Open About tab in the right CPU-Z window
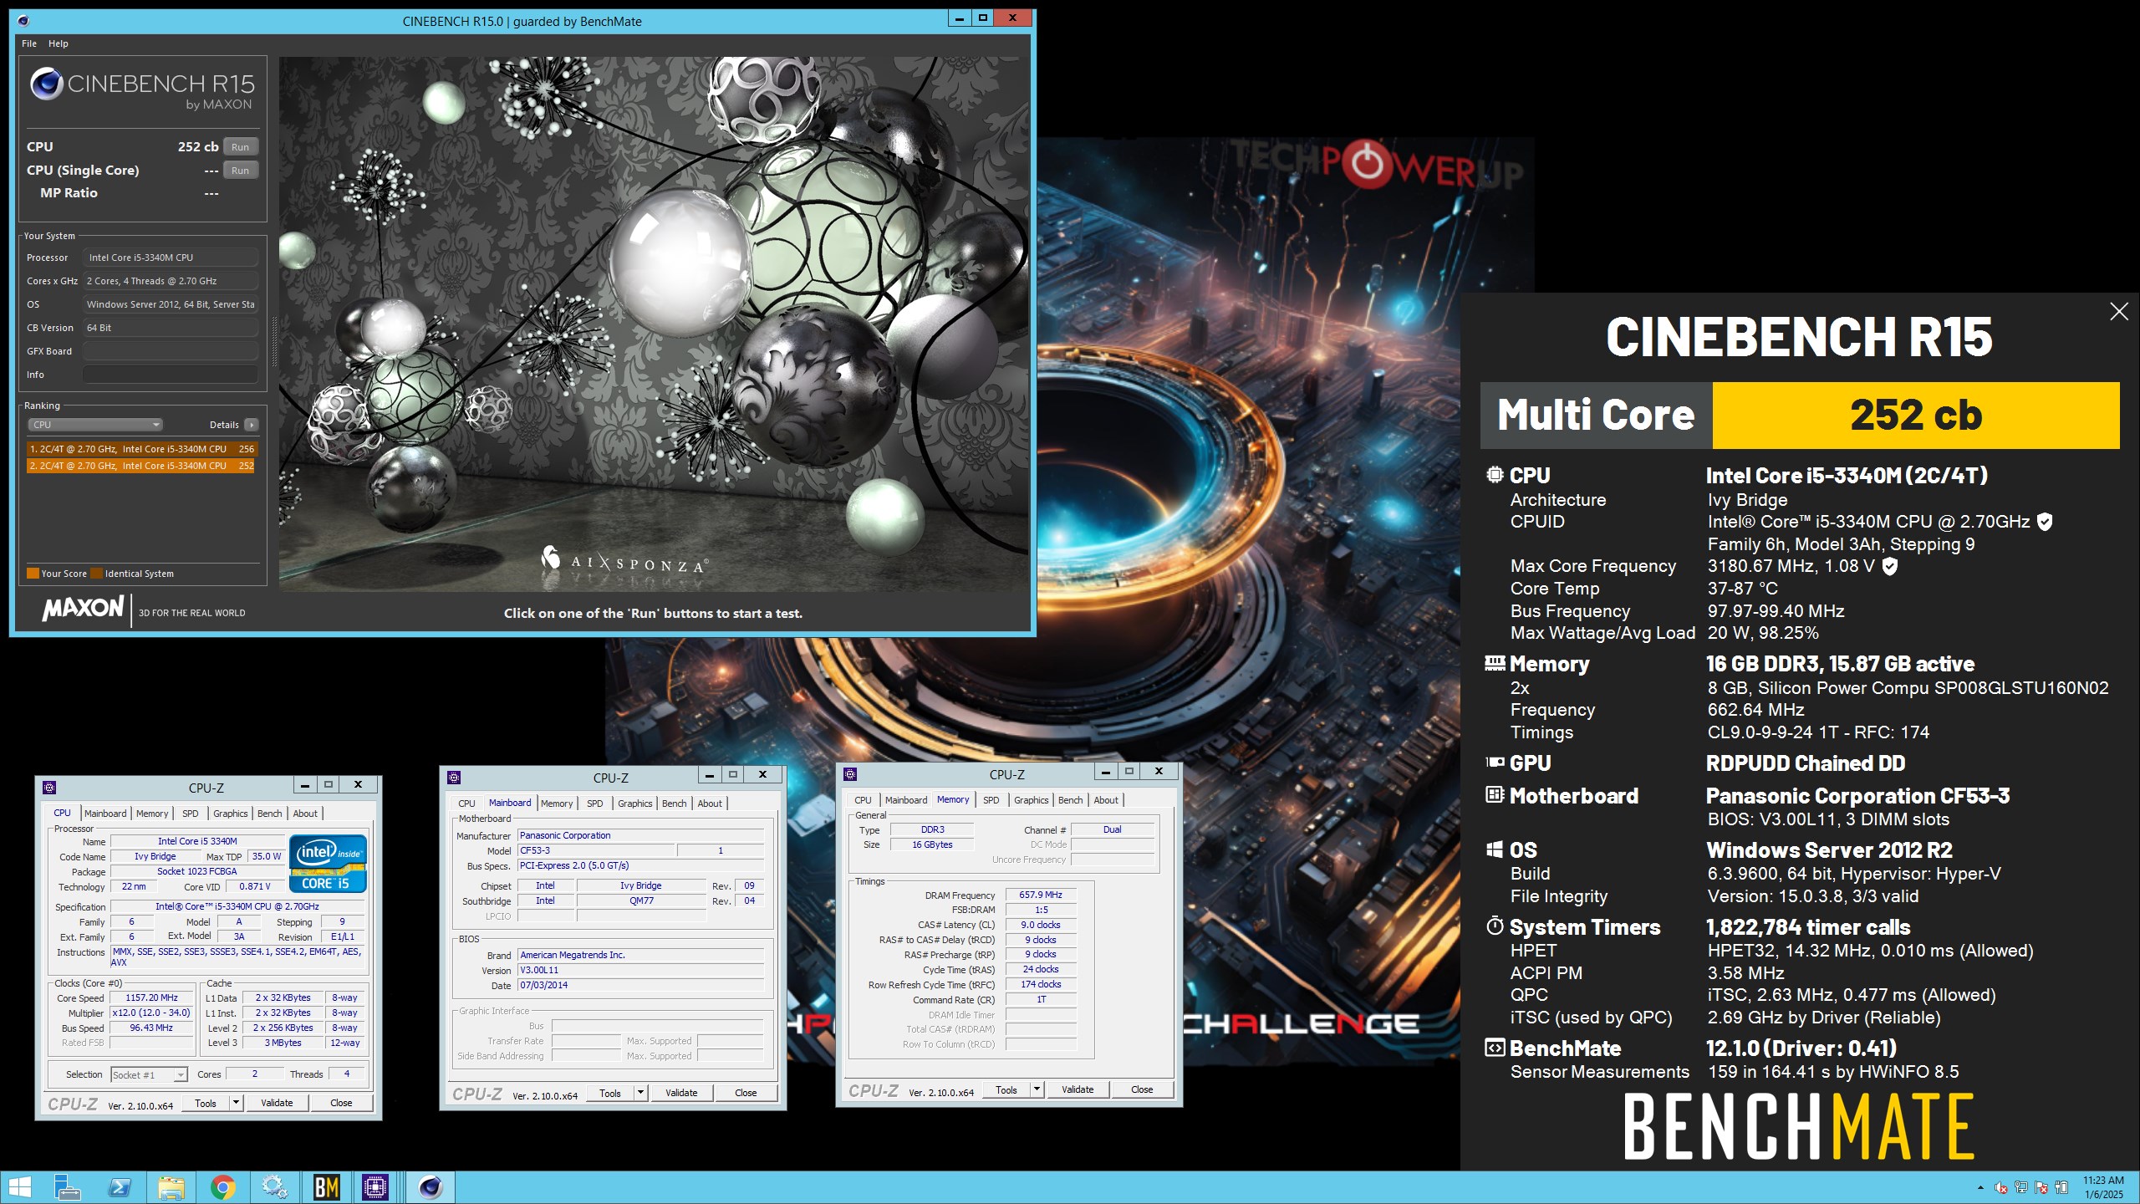 pos(1106,800)
